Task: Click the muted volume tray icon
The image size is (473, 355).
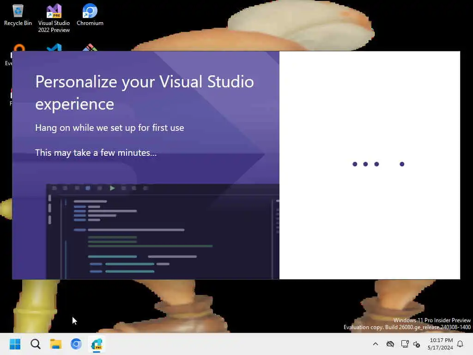Action: [417, 344]
